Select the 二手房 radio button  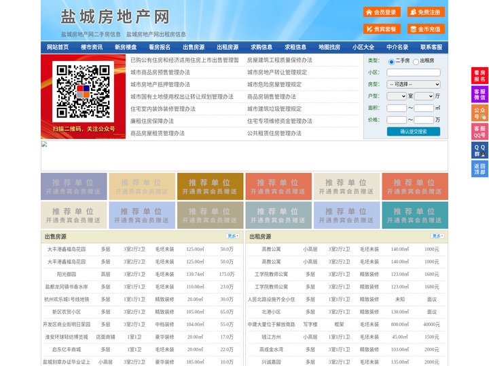point(391,62)
